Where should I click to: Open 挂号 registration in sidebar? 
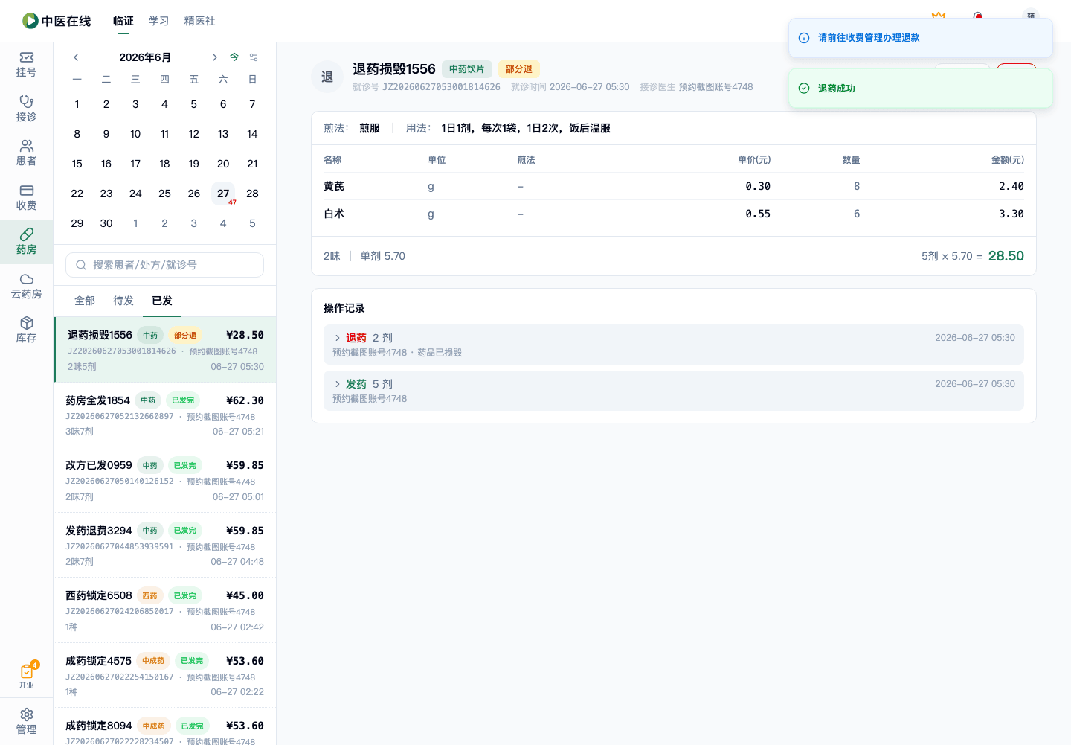(26, 65)
